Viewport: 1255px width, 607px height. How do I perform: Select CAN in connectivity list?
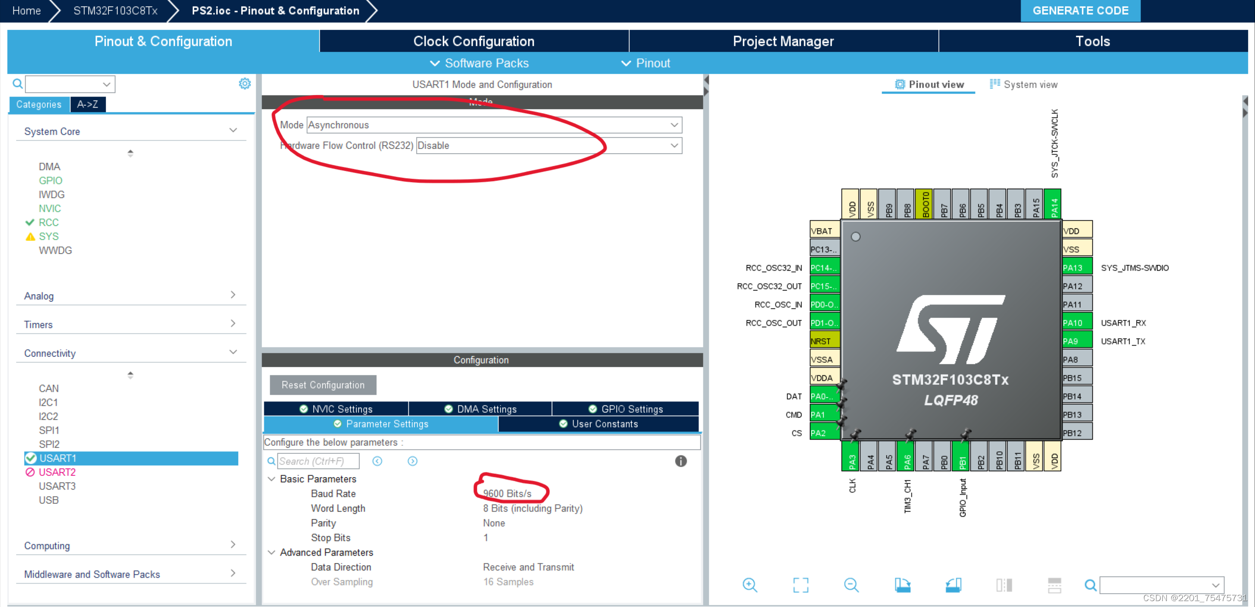(x=49, y=388)
